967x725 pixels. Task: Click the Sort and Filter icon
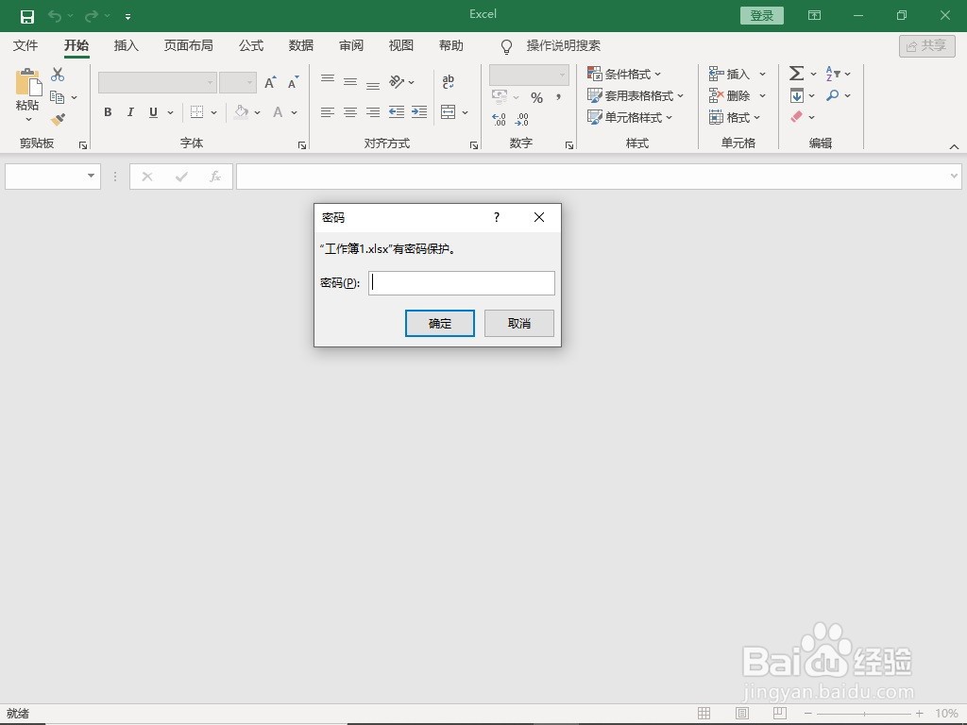[833, 74]
